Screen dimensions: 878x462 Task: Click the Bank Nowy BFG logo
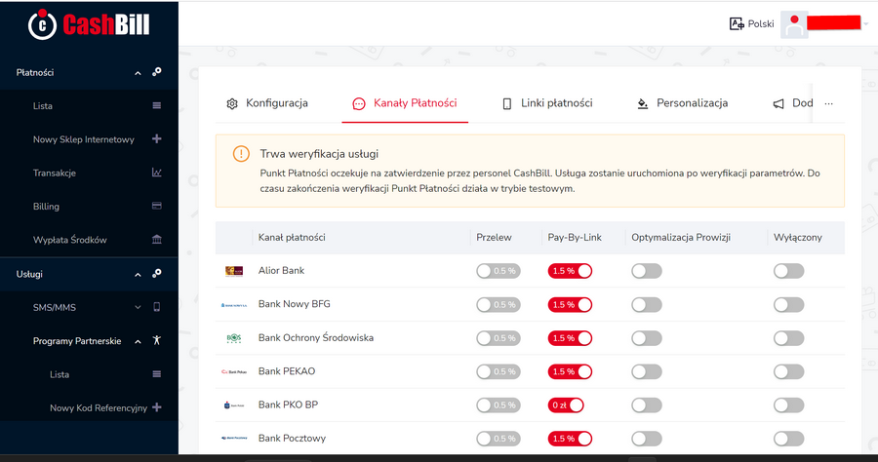(x=234, y=305)
